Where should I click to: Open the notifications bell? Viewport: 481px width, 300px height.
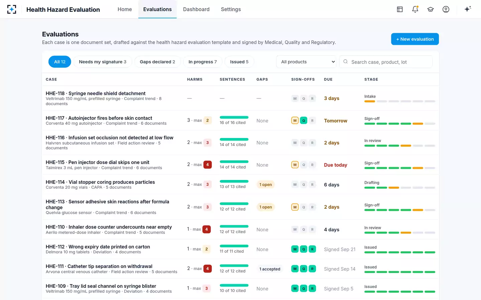tap(415, 9)
